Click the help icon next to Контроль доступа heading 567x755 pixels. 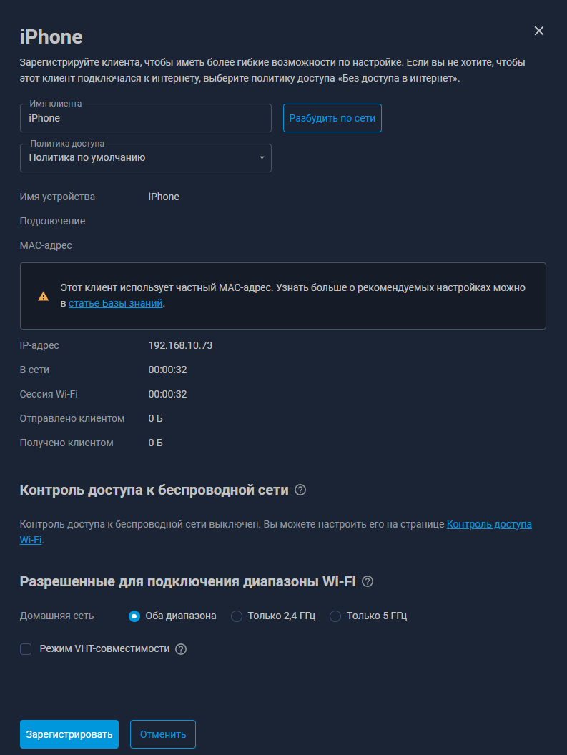[300, 490]
